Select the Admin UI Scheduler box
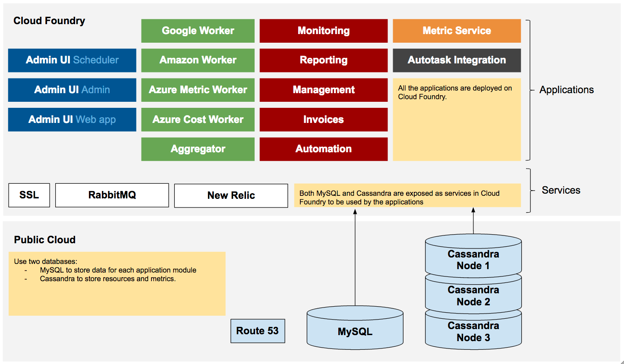 [72, 60]
